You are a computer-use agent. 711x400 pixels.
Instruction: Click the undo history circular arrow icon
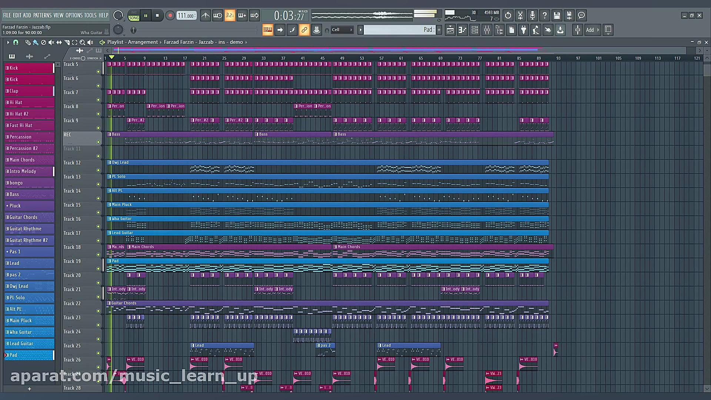(508, 16)
